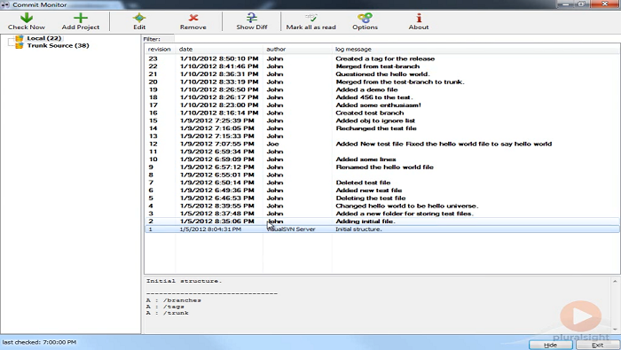Click the Remove red X icon

tap(193, 18)
